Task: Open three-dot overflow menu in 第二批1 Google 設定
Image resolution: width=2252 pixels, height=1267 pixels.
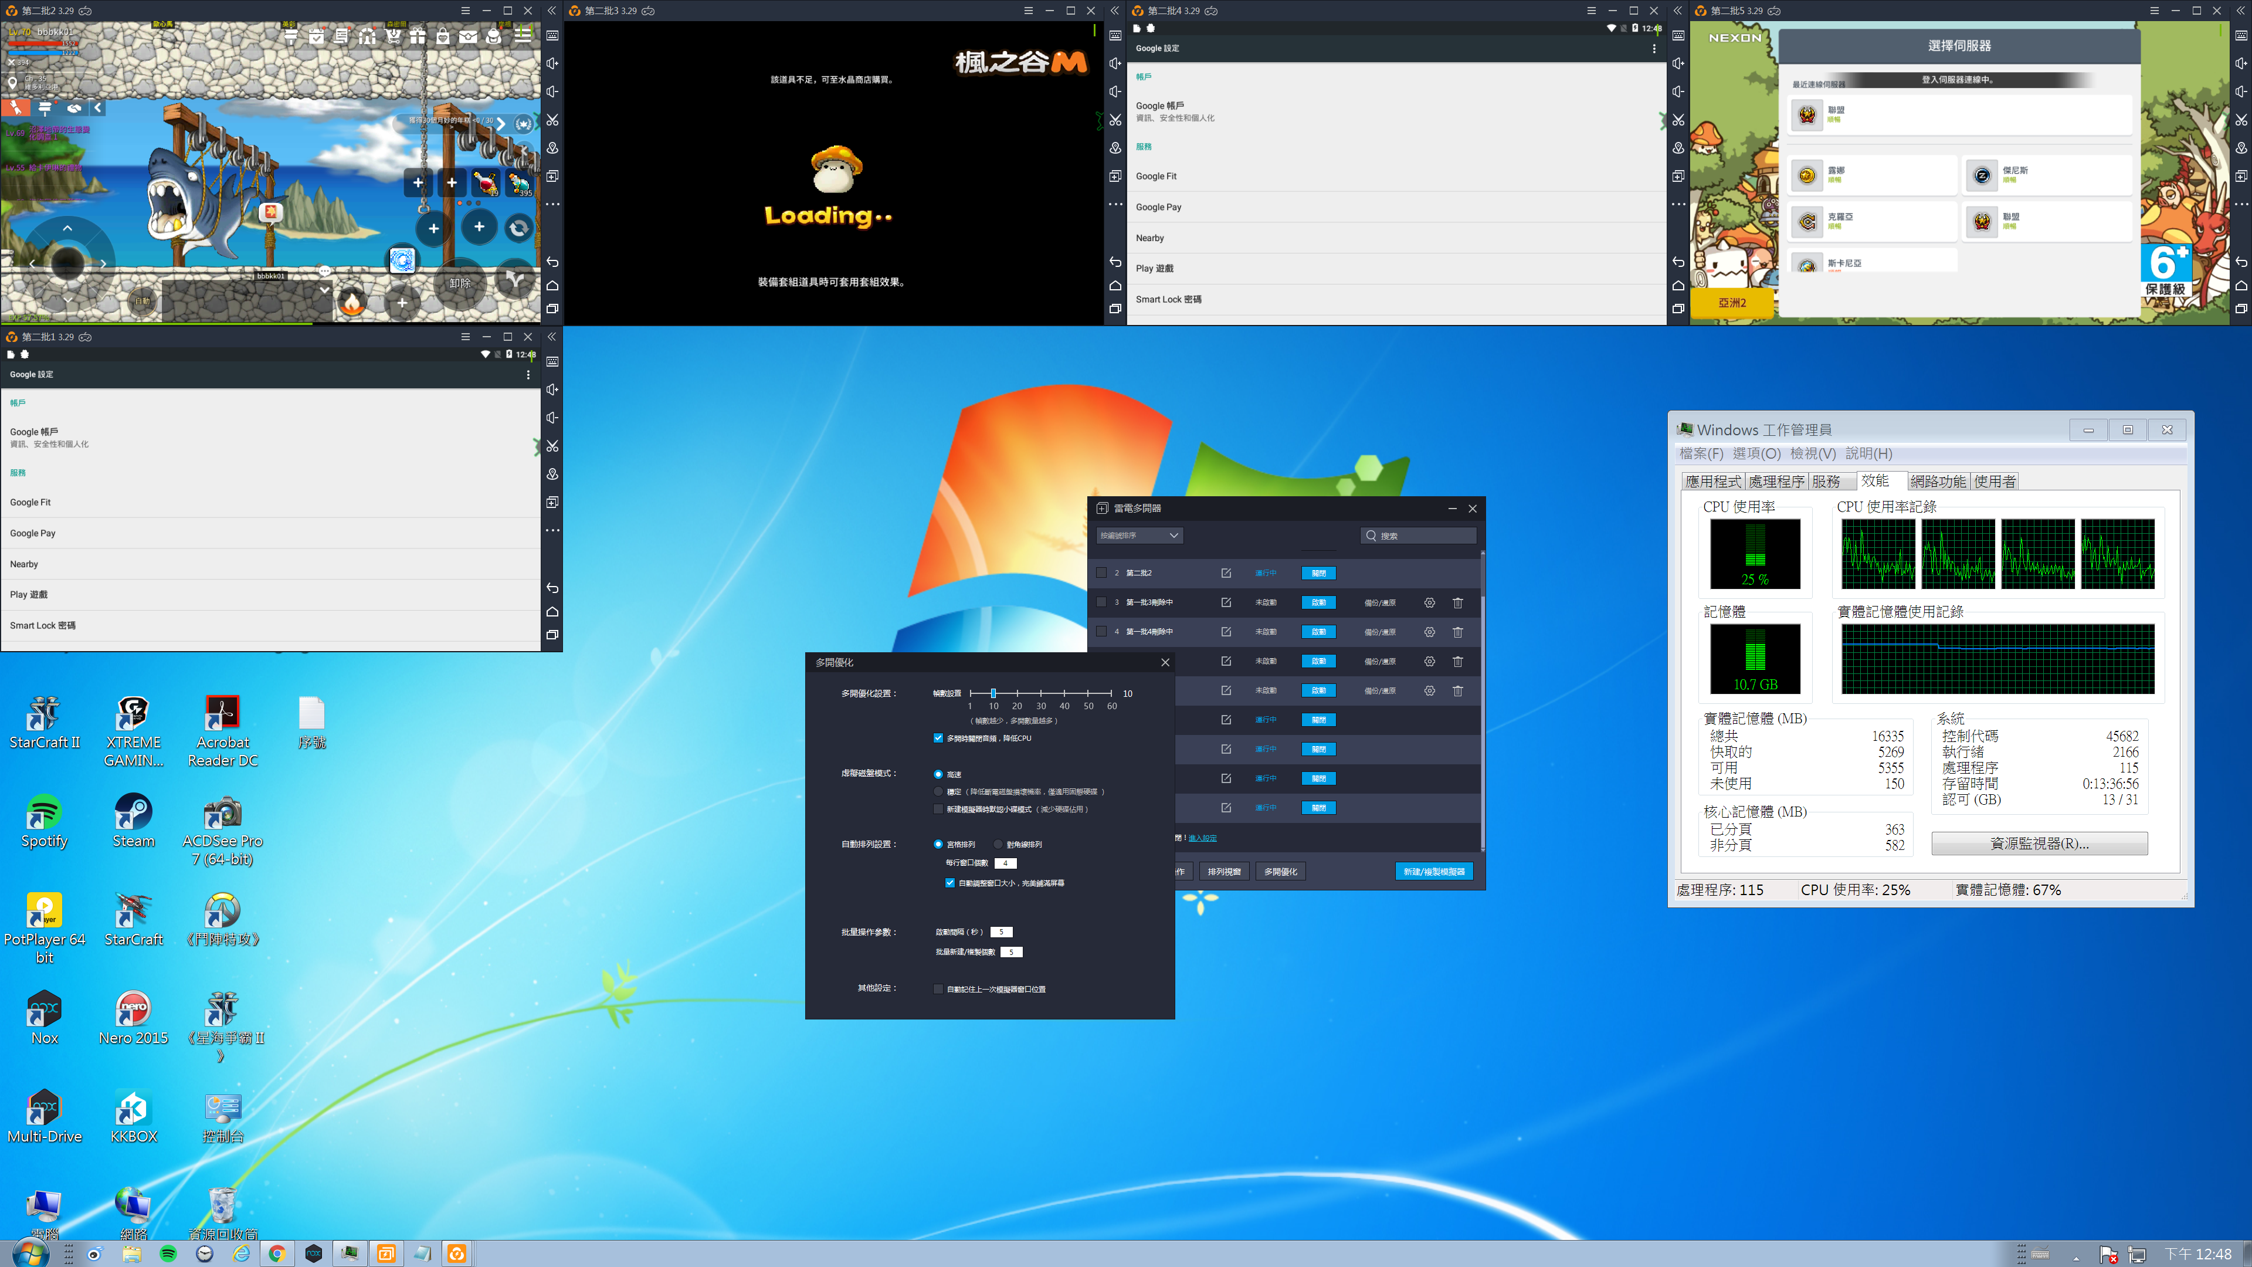Action: (528, 374)
